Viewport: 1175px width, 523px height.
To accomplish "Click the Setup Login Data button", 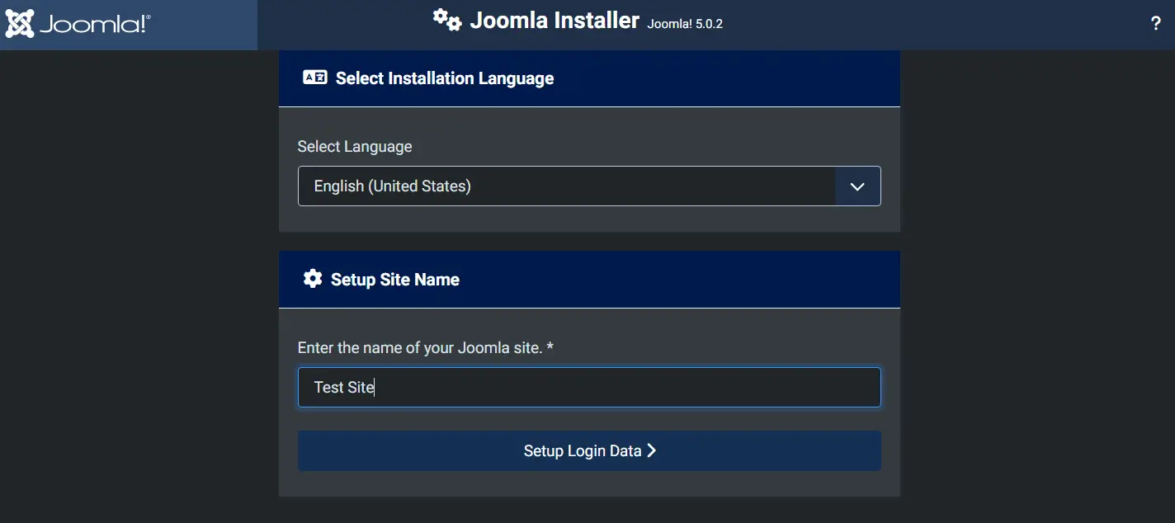I will pos(589,451).
